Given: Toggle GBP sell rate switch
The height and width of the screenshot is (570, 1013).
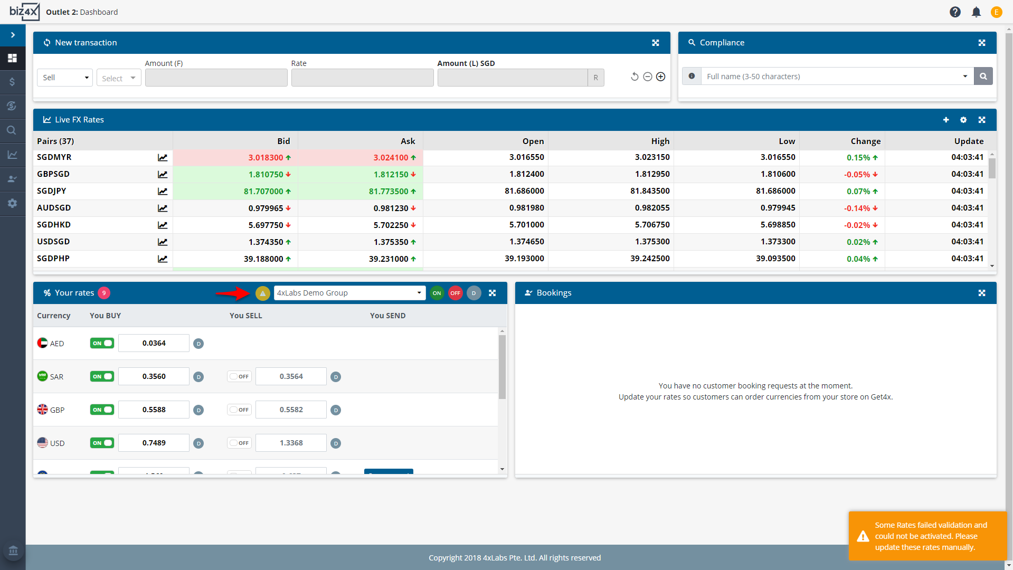Looking at the screenshot, I should [239, 410].
